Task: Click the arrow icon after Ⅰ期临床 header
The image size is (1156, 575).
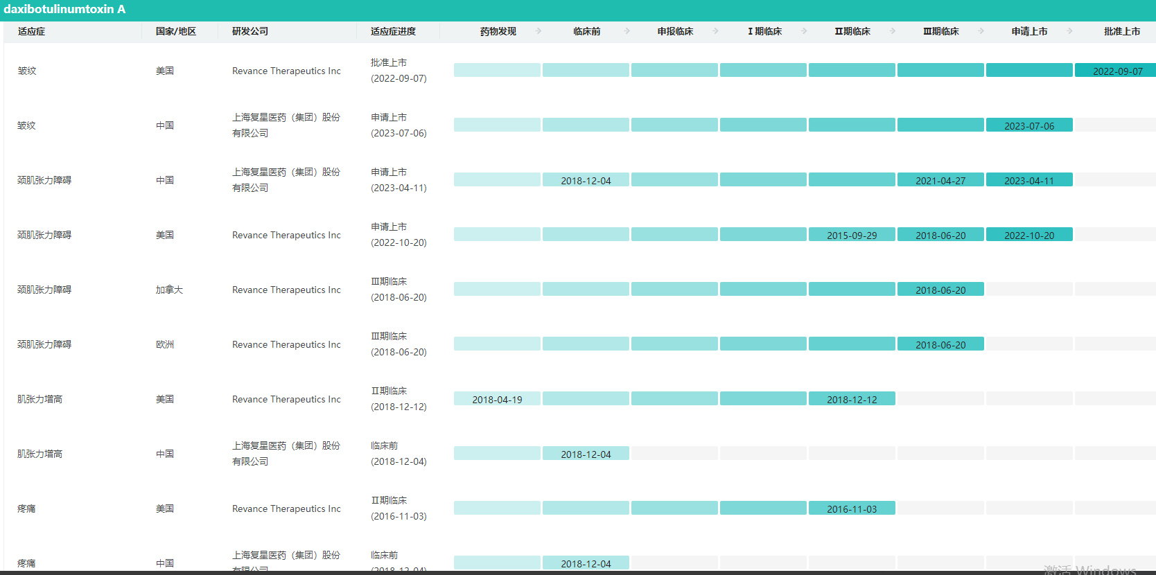Action: 804,31
